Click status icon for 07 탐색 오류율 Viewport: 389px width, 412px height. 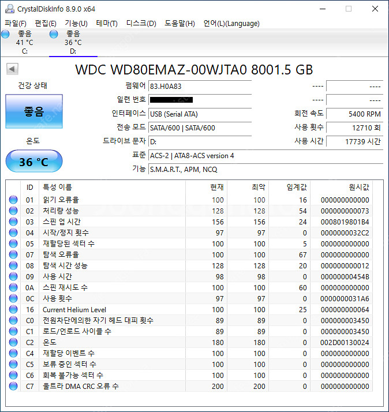pyautogui.click(x=13, y=254)
